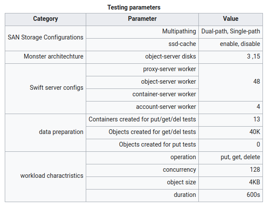The height and width of the screenshot is (206, 269).
Task: Click the container-server worker cell
Action: point(164,94)
